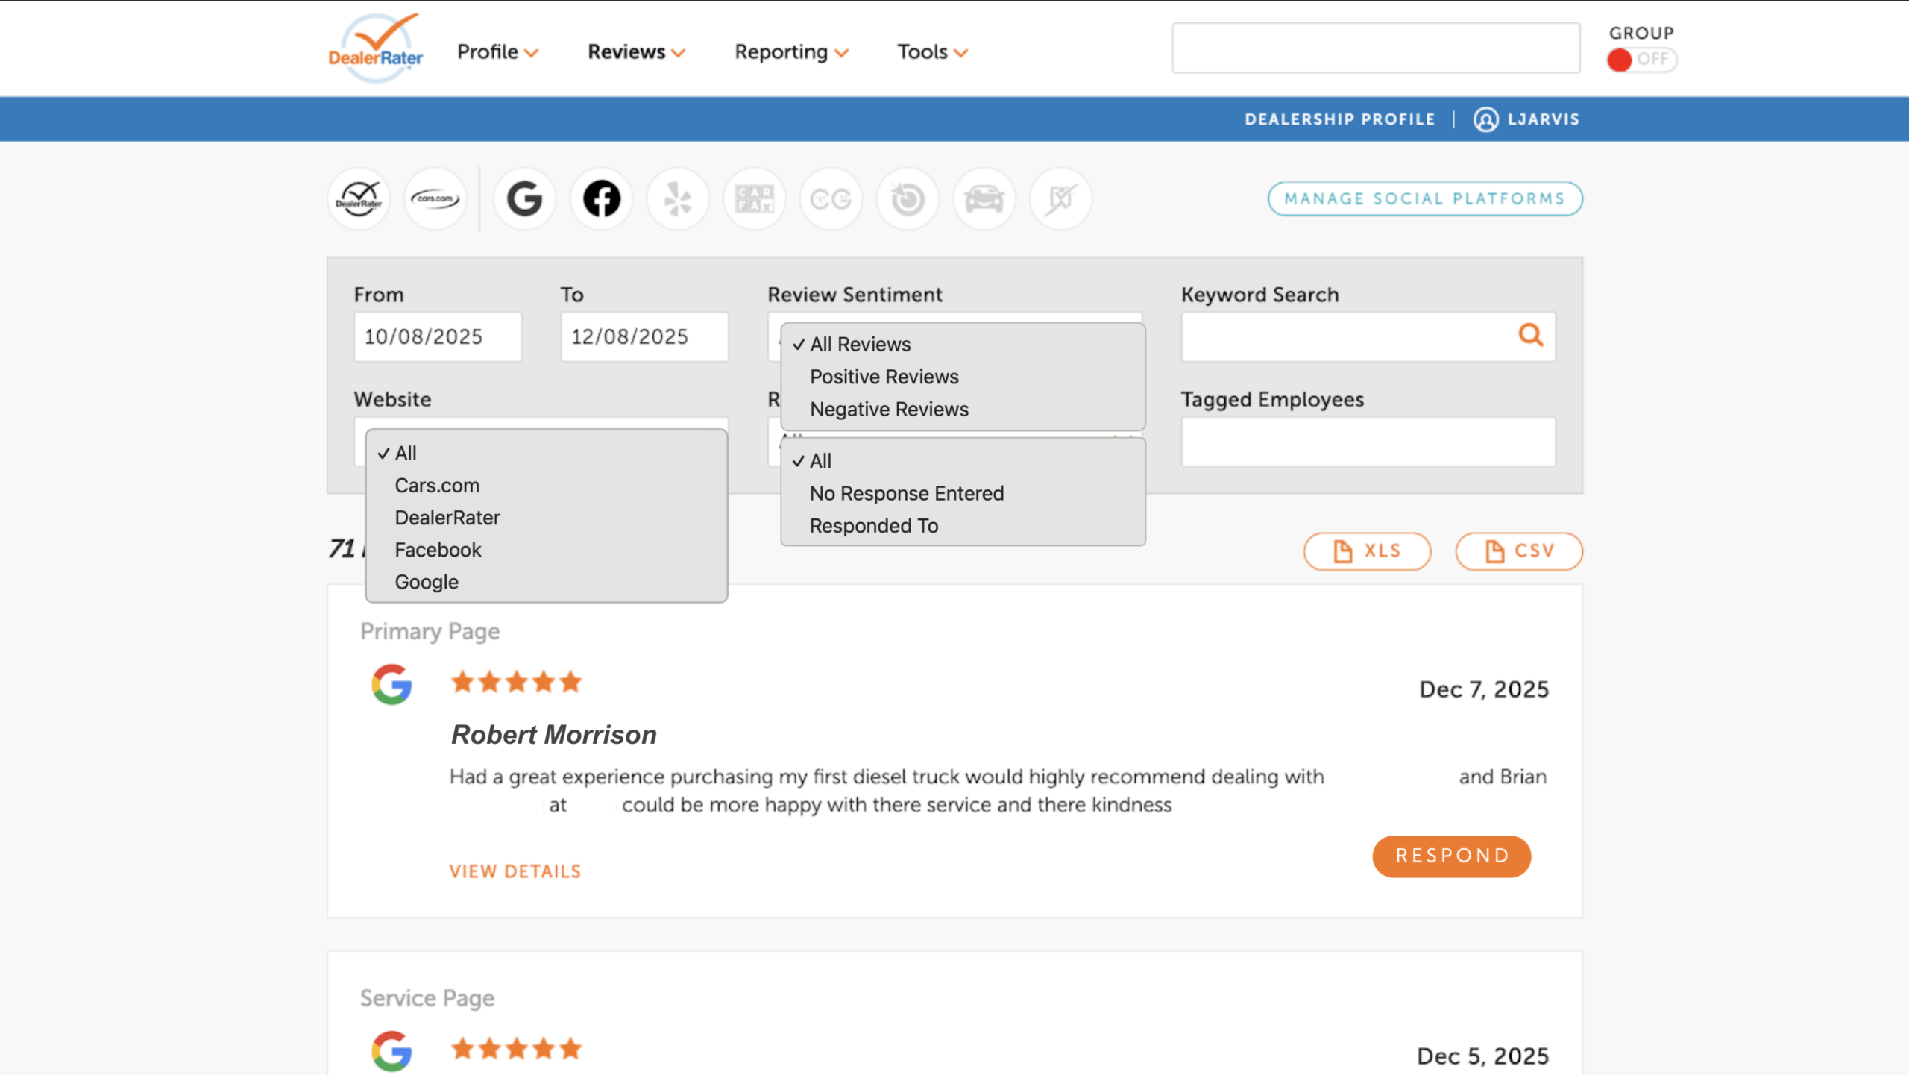Click the DealerRater logo in header
The height and width of the screenshot is (1075, 1909).
[375, 48]
